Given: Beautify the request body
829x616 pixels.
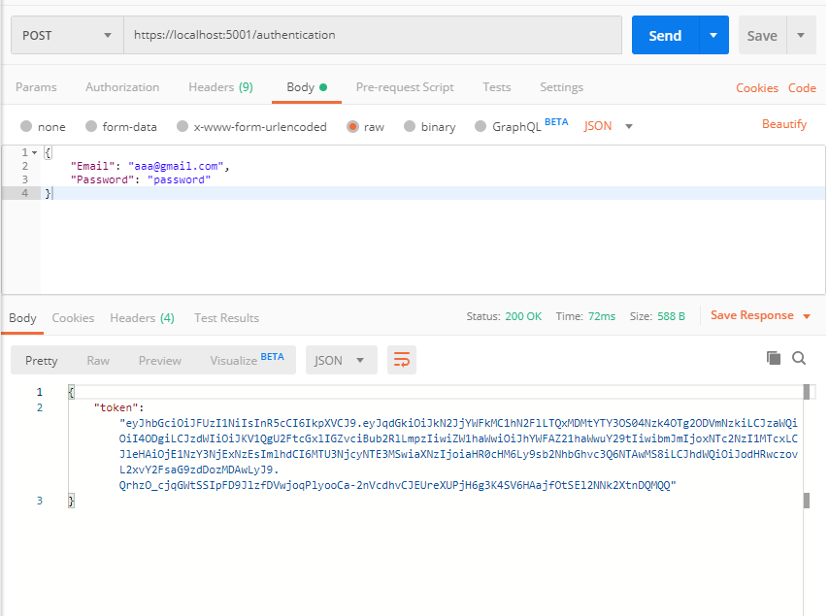Looking at the screenshot, I should (784, 124).
